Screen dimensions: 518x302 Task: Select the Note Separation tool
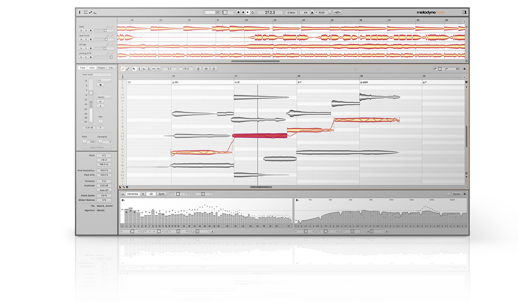(158, 69)
